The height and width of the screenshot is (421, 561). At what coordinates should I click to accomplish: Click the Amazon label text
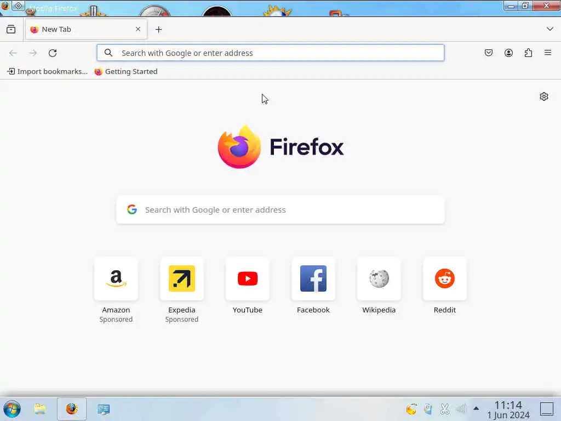pos(116,310)
